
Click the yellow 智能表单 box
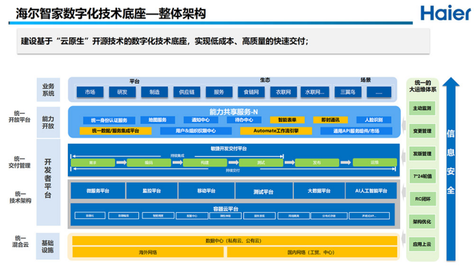click(x=287, y=120)
